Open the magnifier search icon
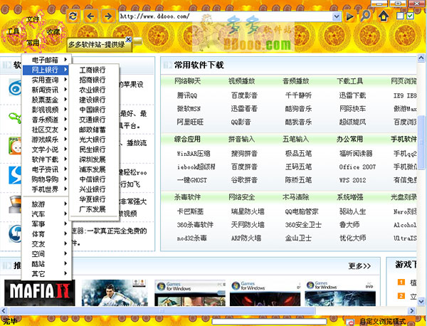Image resolution: width=427 pixels, height=326 pixels. coord(366,16)
